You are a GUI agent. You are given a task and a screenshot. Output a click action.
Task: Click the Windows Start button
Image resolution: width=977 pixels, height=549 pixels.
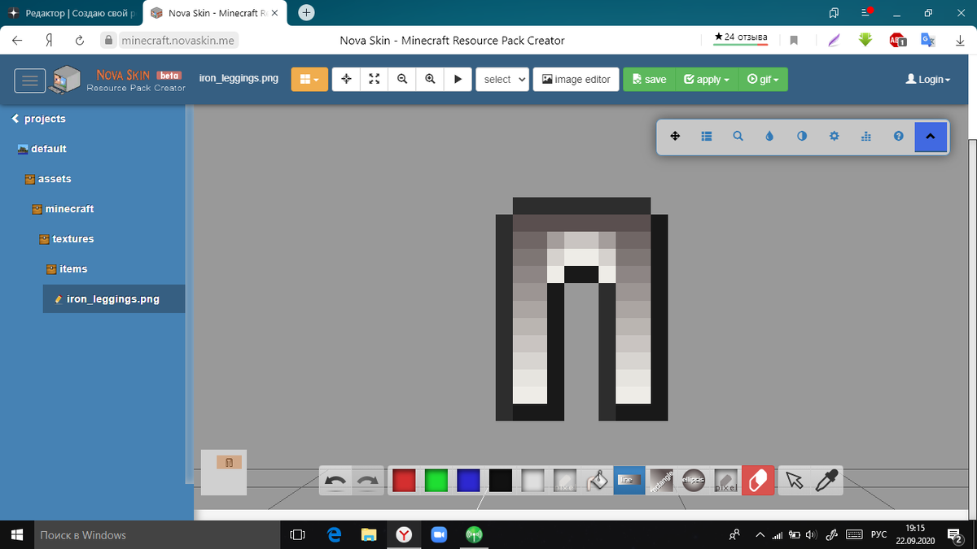(16, 534)
